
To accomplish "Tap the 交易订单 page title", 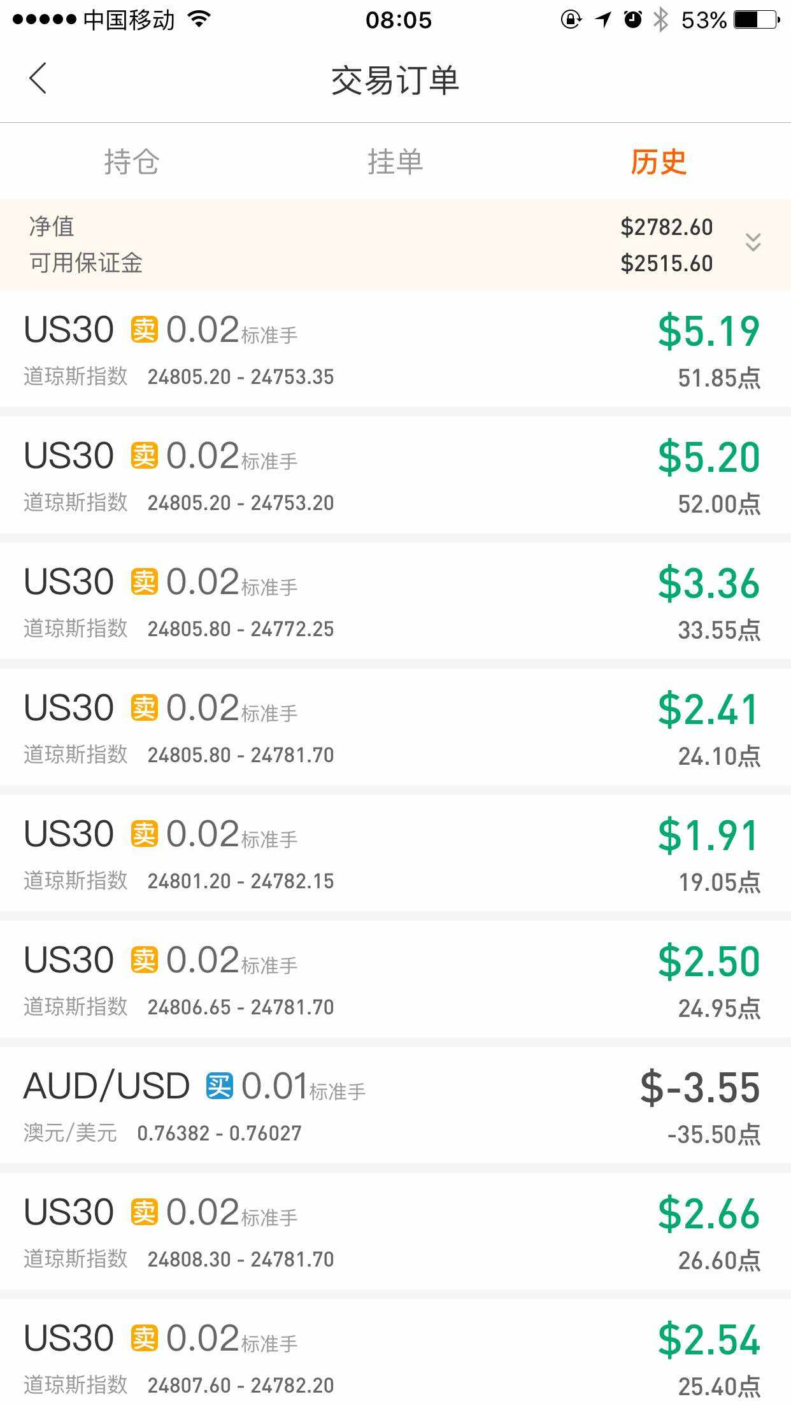I will click(395, 80).
